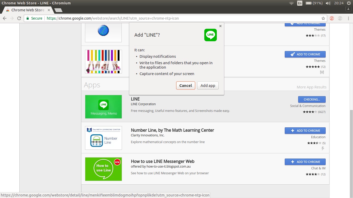Open the LINE app title

135,99
